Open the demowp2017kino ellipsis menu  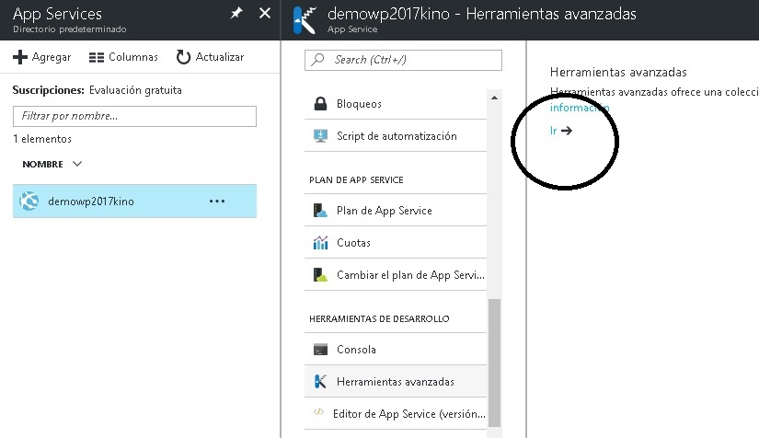(x=217, y=202)
